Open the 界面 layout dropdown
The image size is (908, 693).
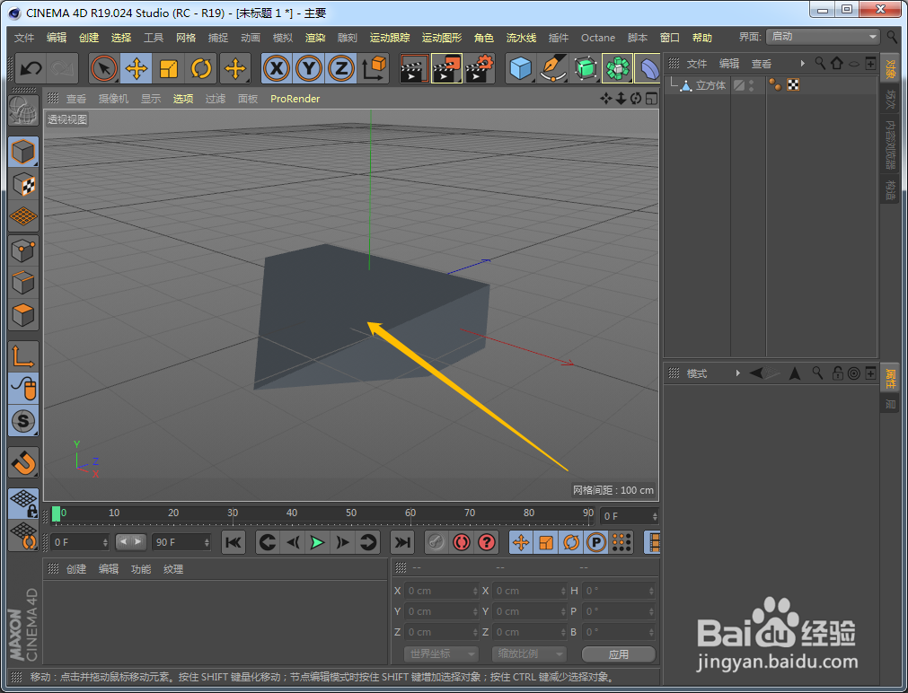(x=823, y=37)
